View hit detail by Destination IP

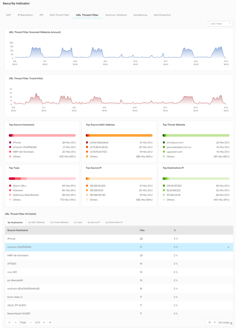(114, 222)
